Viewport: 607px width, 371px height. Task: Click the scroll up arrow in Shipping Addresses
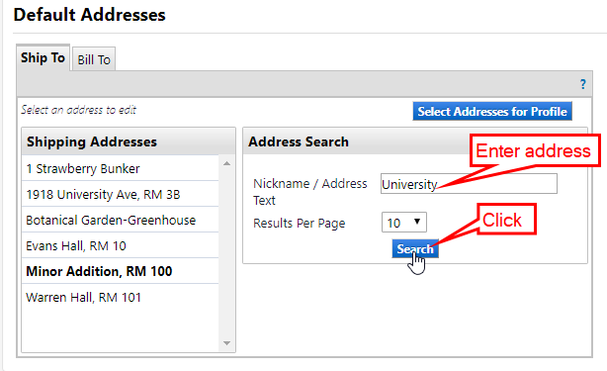(226, 164)
